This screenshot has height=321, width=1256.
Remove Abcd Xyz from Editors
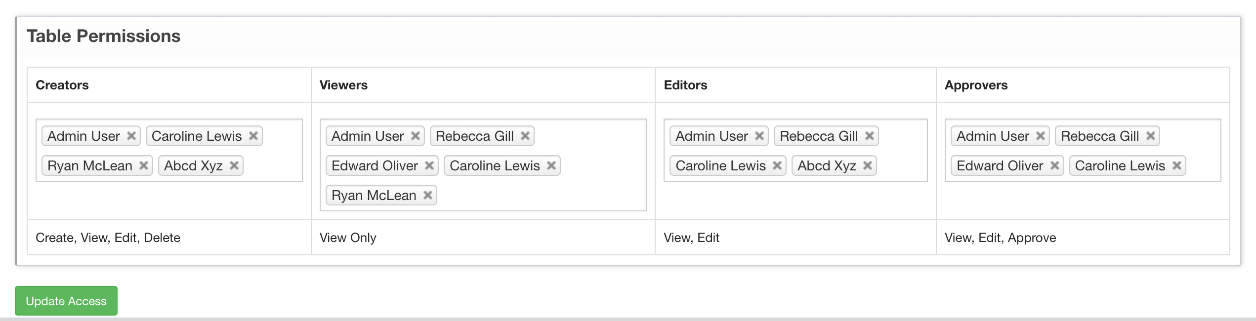pyautogui.click(x=867, y=165)
